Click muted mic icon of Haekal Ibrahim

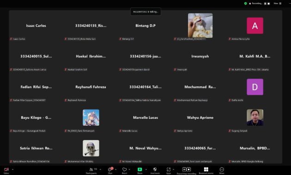coord(66,70)
